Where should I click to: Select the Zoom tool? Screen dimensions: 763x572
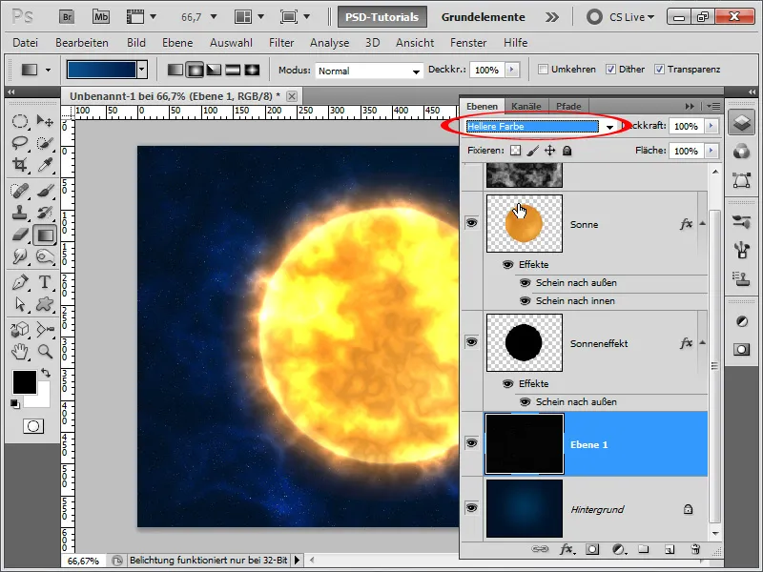point(45,351)
